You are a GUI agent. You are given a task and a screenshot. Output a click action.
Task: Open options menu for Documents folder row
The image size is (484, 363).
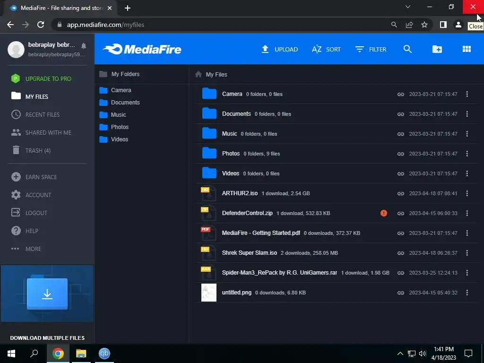point(467,114)
